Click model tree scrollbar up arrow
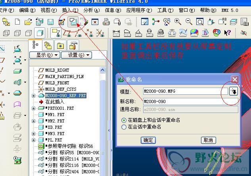 tap(102, 70)
